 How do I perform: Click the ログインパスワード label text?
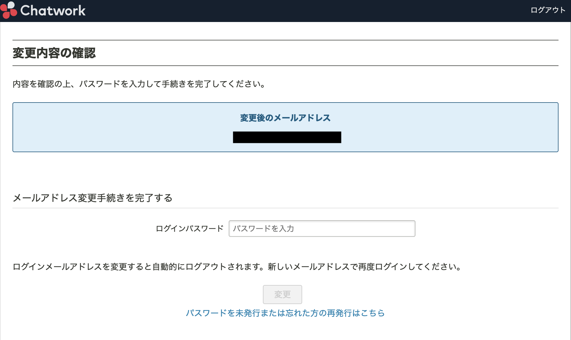coord(189,229)
